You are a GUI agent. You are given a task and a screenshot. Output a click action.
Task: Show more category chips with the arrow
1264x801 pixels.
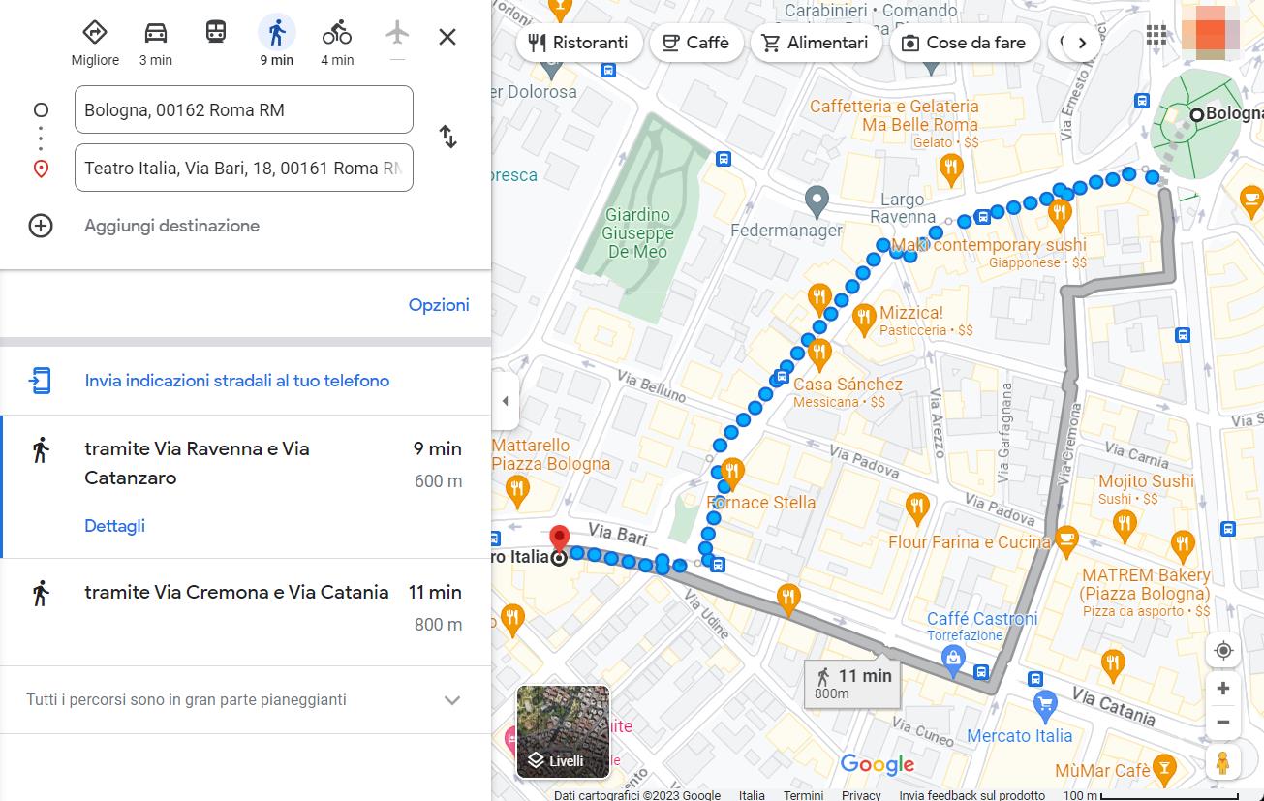tap(1082, 43)
